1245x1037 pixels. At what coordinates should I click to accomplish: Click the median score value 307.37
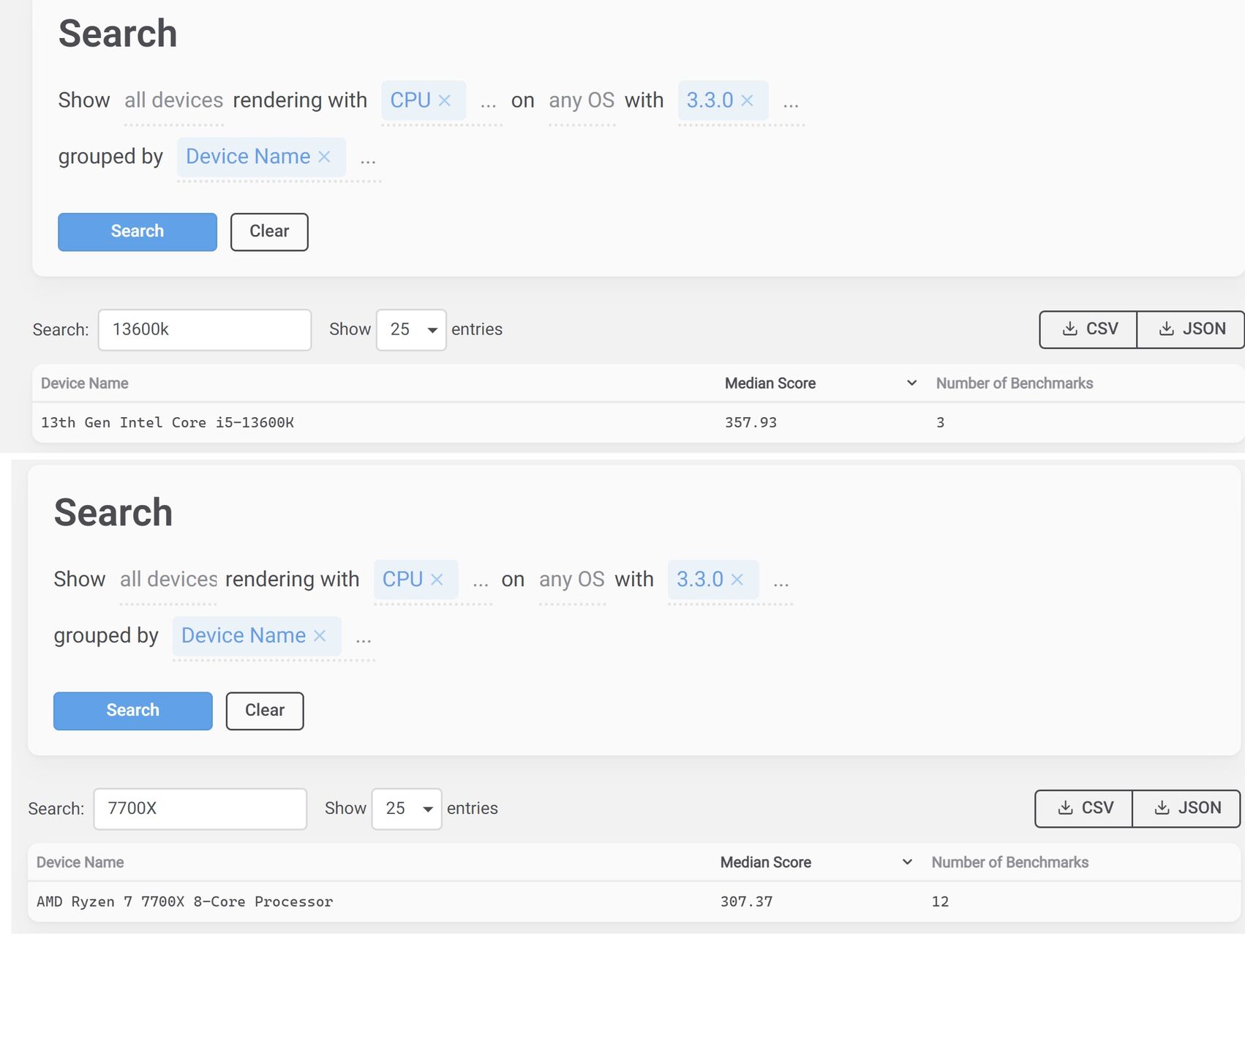[x=746, y=902]
